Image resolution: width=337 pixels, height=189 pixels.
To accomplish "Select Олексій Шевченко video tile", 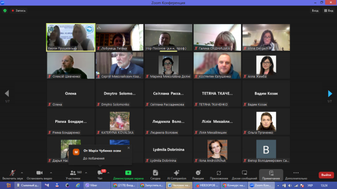I will coord(71,65).
